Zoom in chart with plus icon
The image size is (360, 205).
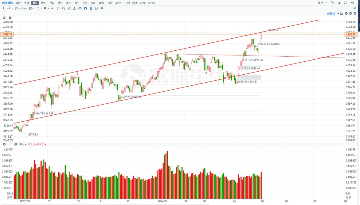(x=355, y=13)
